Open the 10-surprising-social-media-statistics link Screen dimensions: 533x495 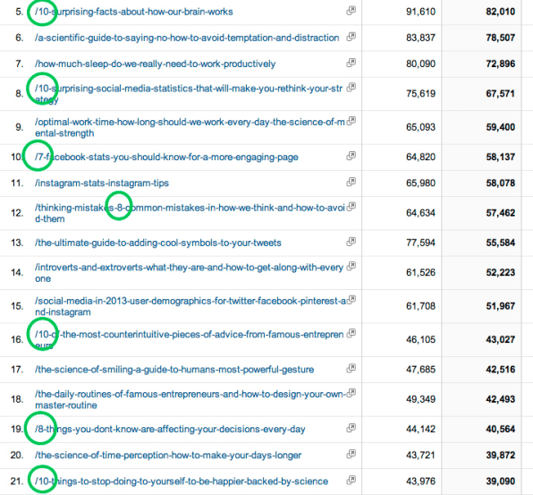click(189, 94)
